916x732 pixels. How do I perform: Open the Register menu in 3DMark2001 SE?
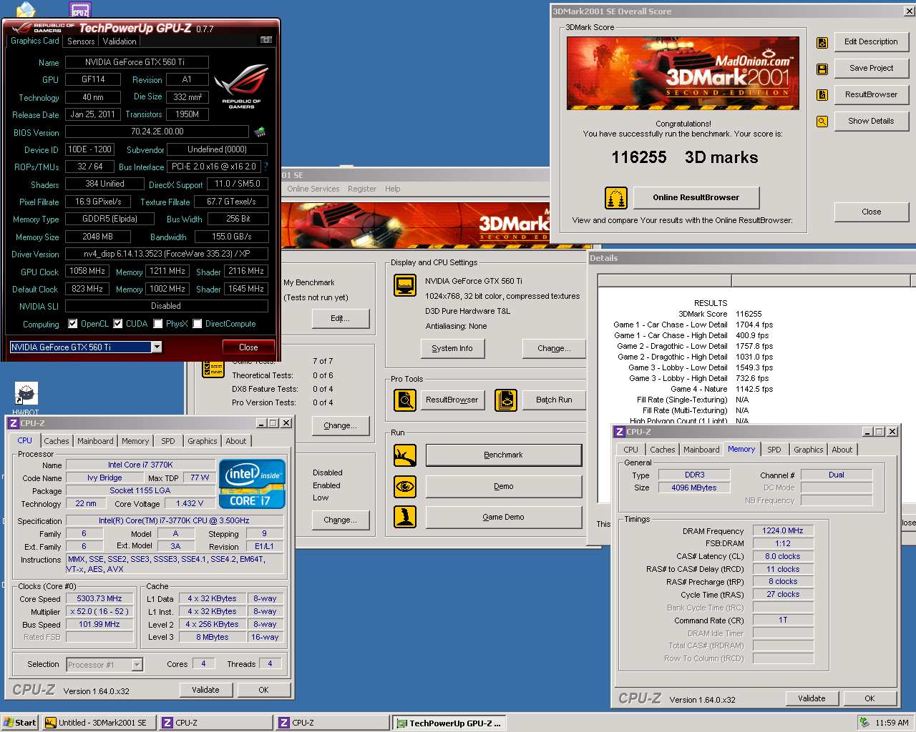pyautogui.click(x=362, y=189)
